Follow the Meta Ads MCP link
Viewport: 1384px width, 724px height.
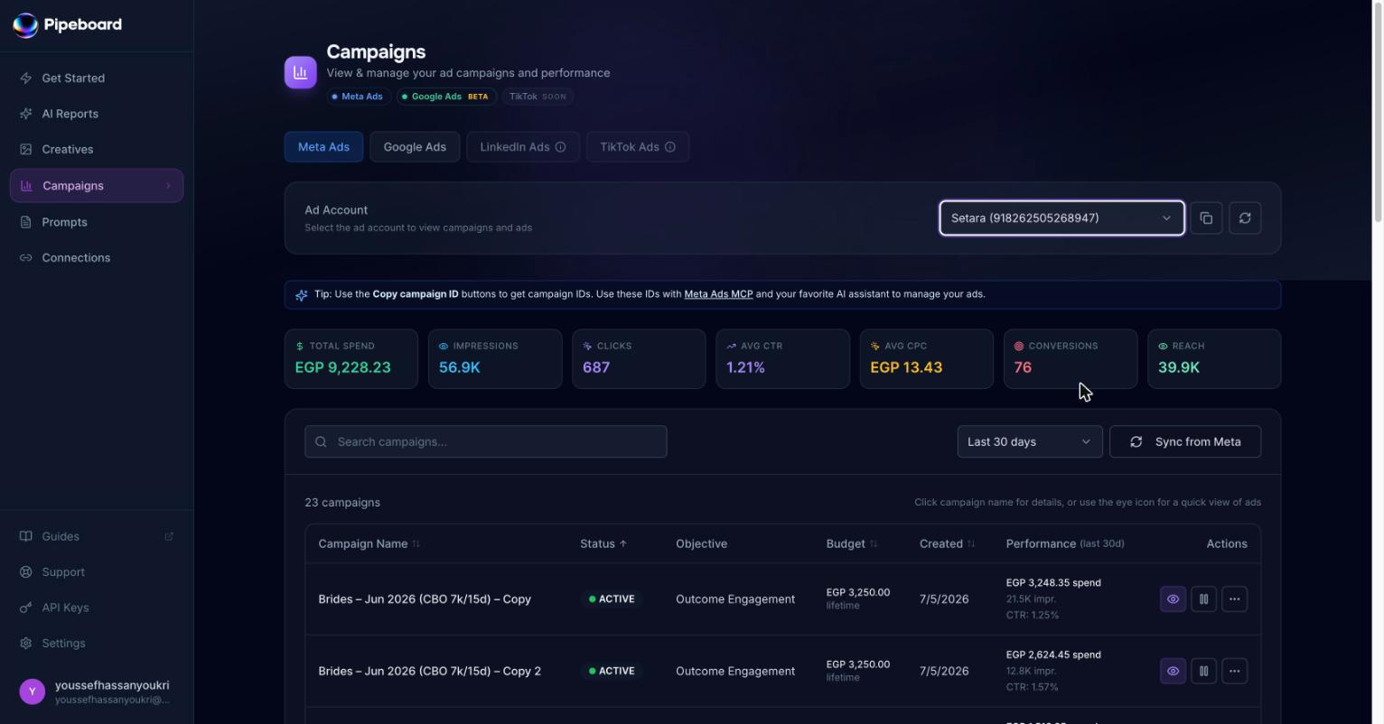(718, 294)
